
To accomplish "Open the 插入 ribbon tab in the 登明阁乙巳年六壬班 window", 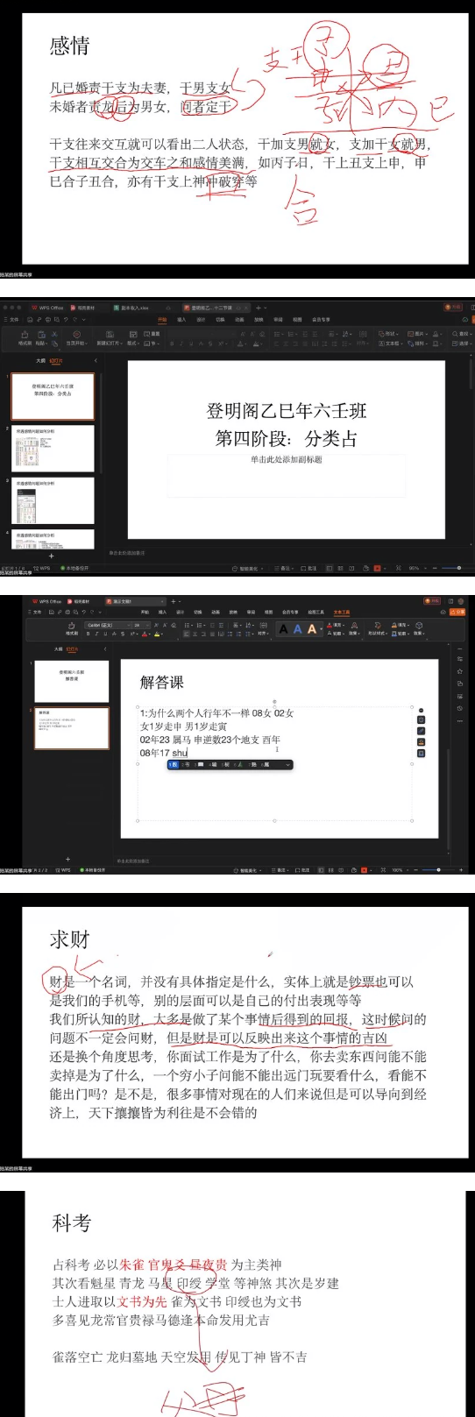I will (181, 320).
